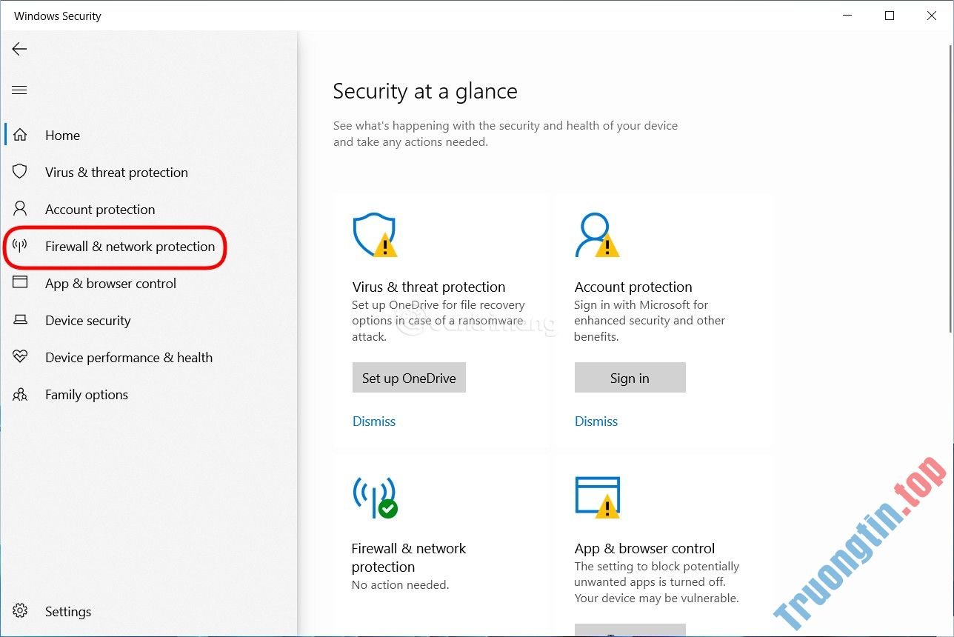Click the shield warning icon for Virus & threat protection

(375, 235)
